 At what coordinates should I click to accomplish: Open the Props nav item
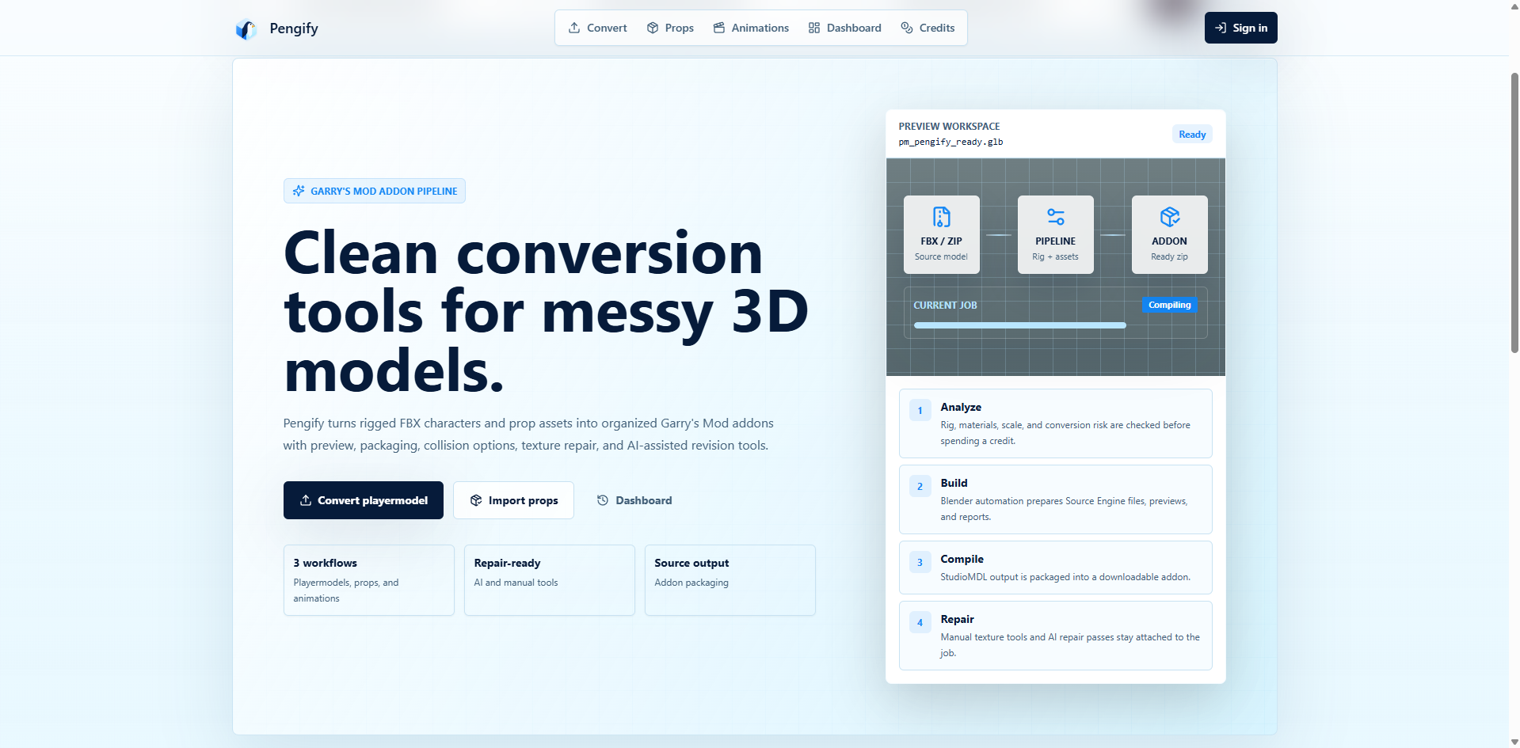coord(670,28)
